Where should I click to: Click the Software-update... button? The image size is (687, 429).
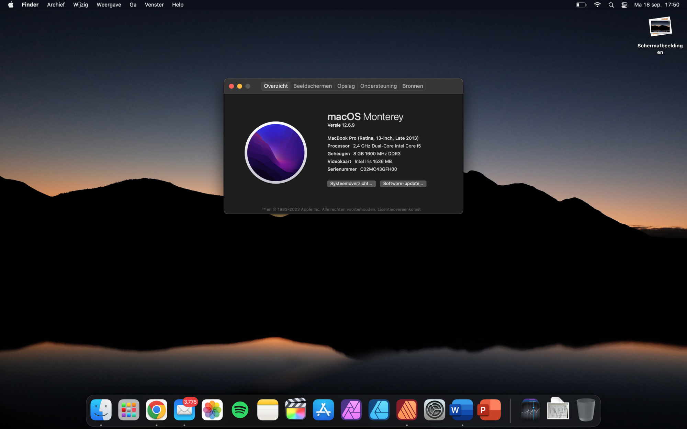tap(403, 184)
